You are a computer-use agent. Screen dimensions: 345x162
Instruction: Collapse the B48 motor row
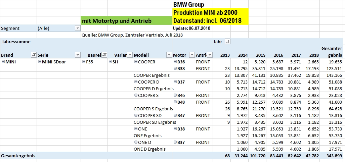(x=175, y=102)
